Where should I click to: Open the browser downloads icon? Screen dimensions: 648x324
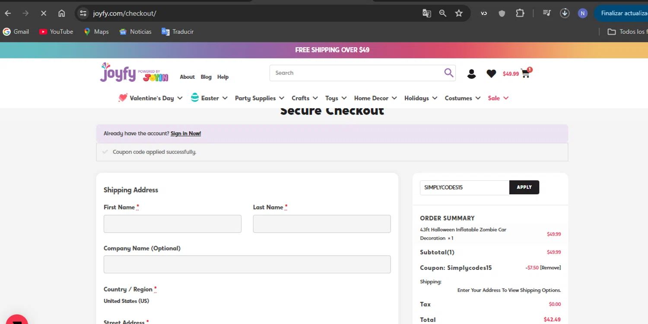pyautogui.click(x=565, y=13)
